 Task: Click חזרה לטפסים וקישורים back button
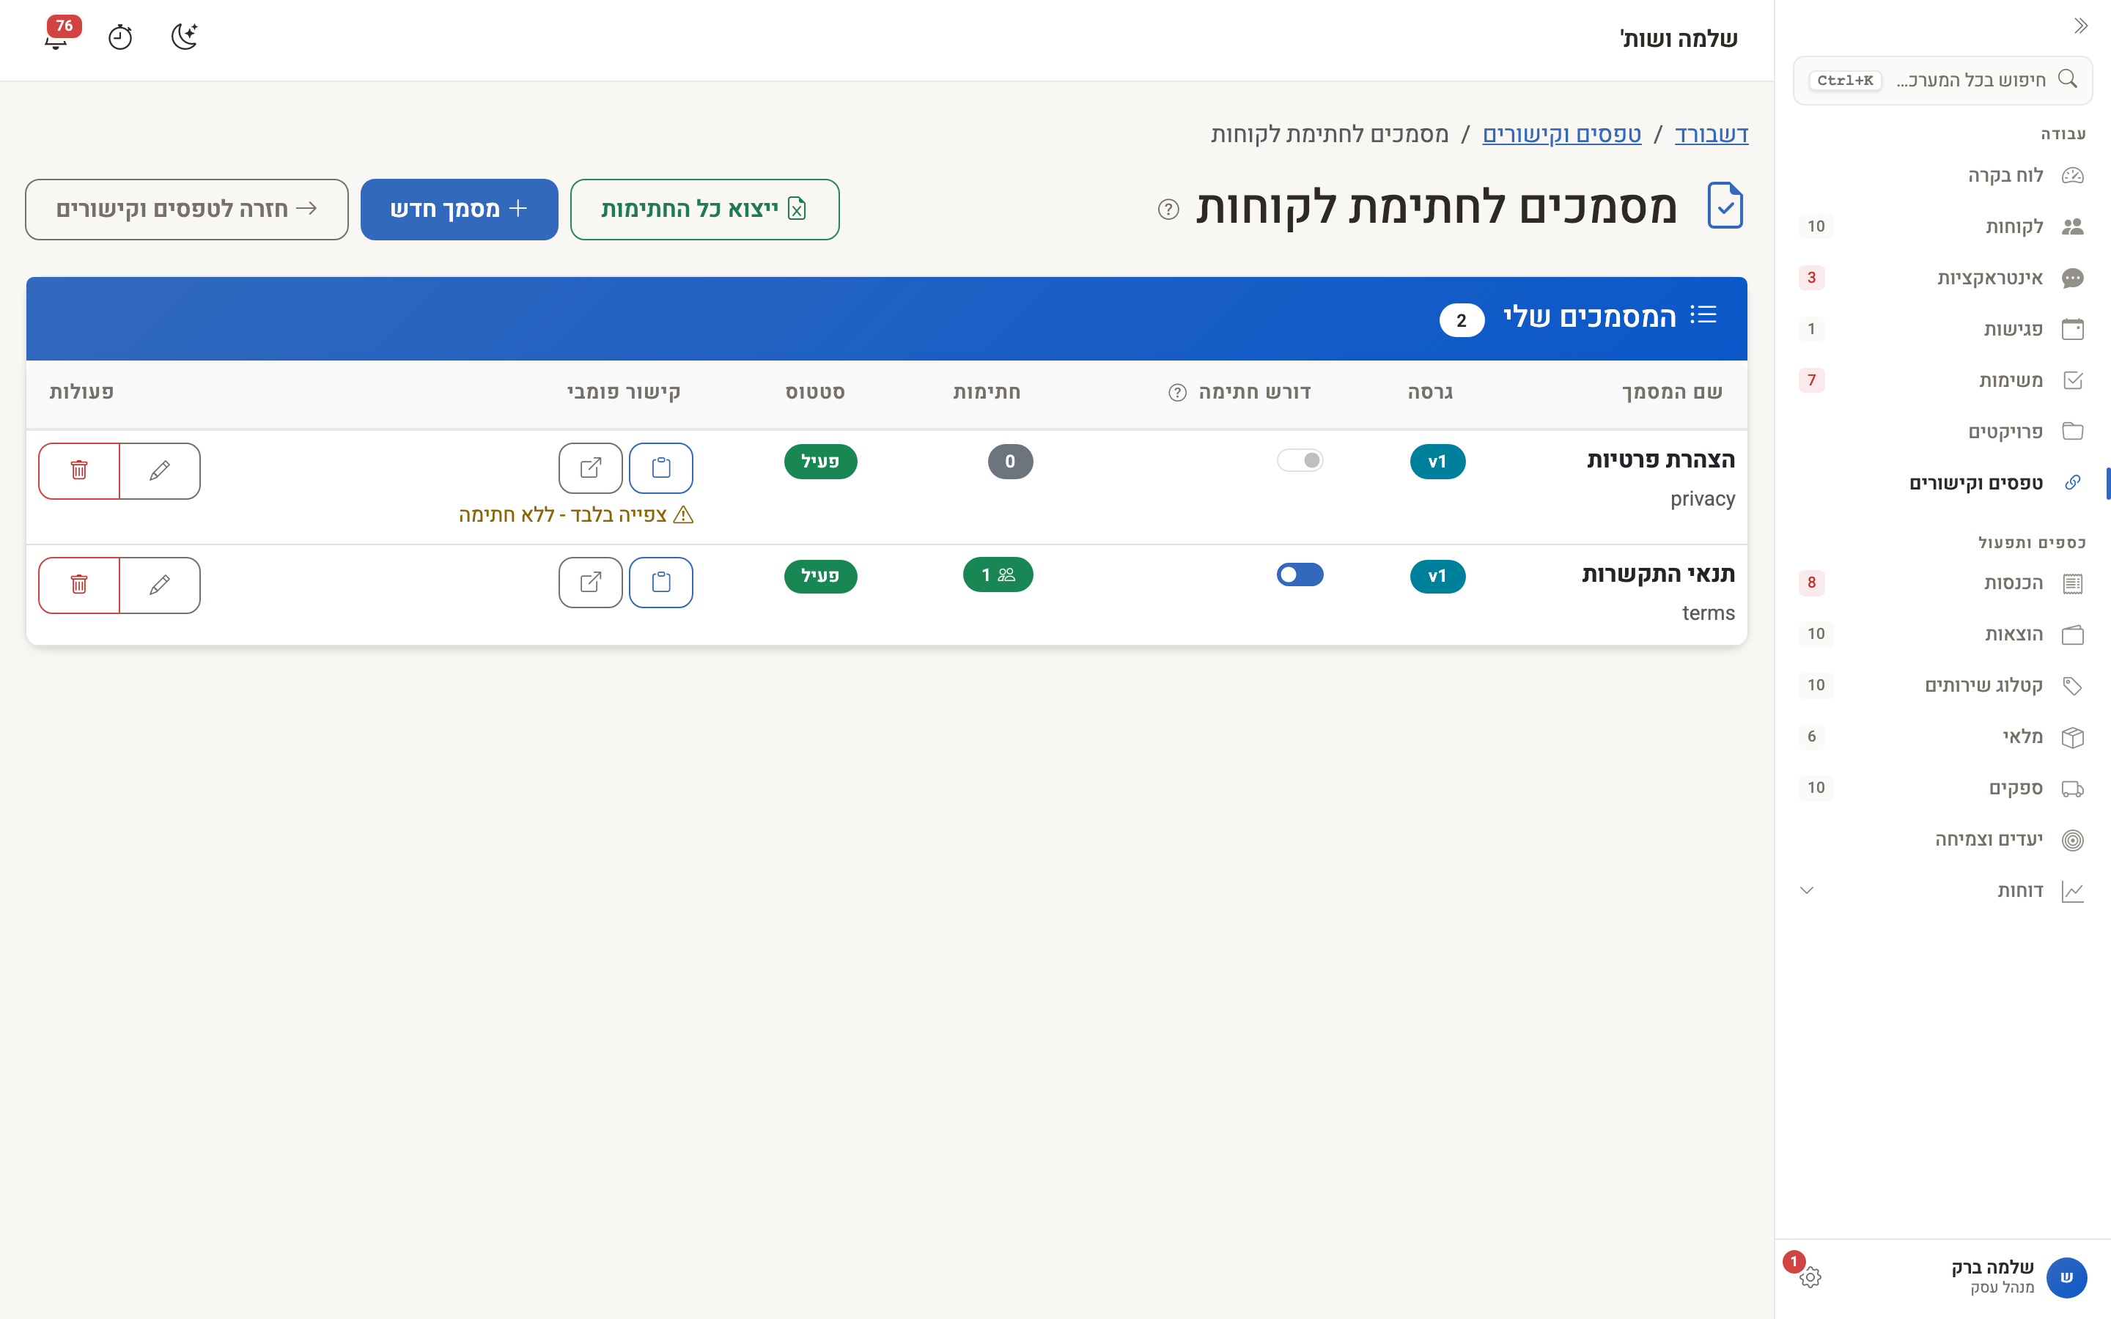coord(187,210)
